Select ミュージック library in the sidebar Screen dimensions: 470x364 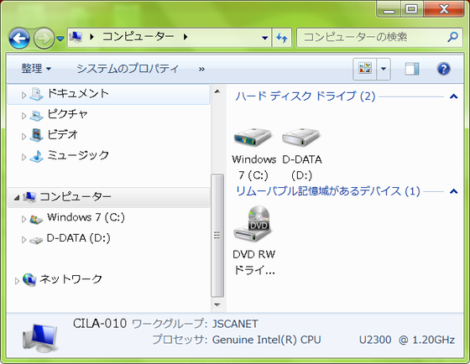pos(78,155)
